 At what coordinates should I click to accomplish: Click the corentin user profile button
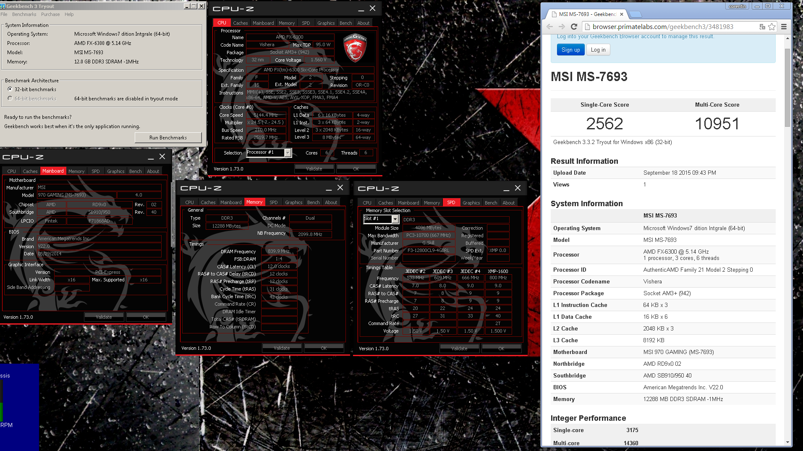(737, 6)
